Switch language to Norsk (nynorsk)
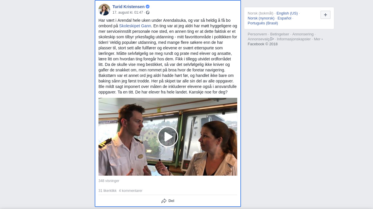This screenshot has width=373, height=209. coord(261,18)
